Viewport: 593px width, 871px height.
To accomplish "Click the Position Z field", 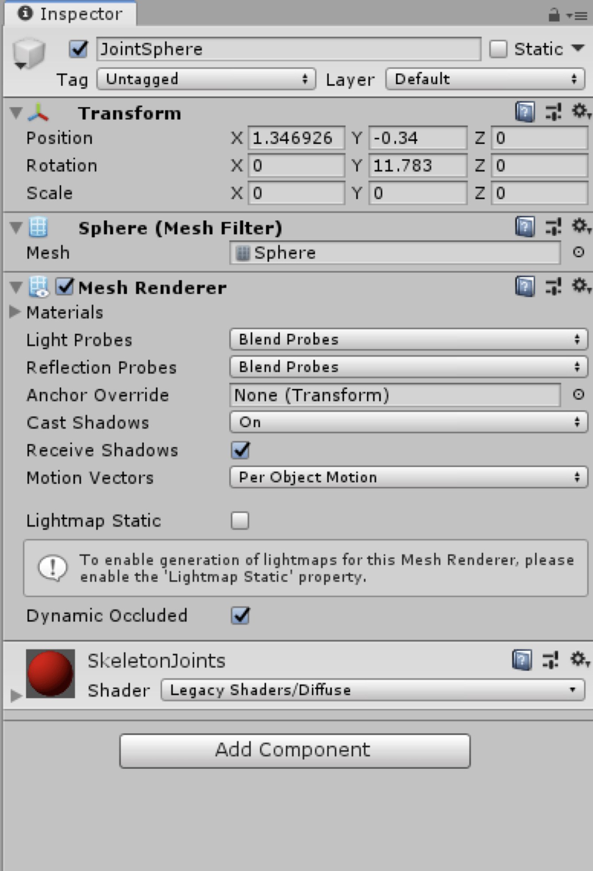I will [x=539, y=138].
